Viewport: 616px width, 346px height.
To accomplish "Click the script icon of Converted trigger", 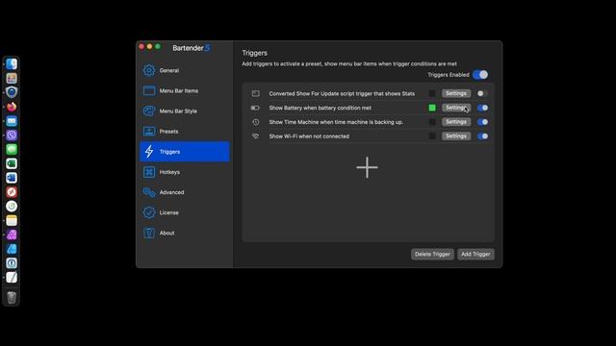I will coord(256,93).
